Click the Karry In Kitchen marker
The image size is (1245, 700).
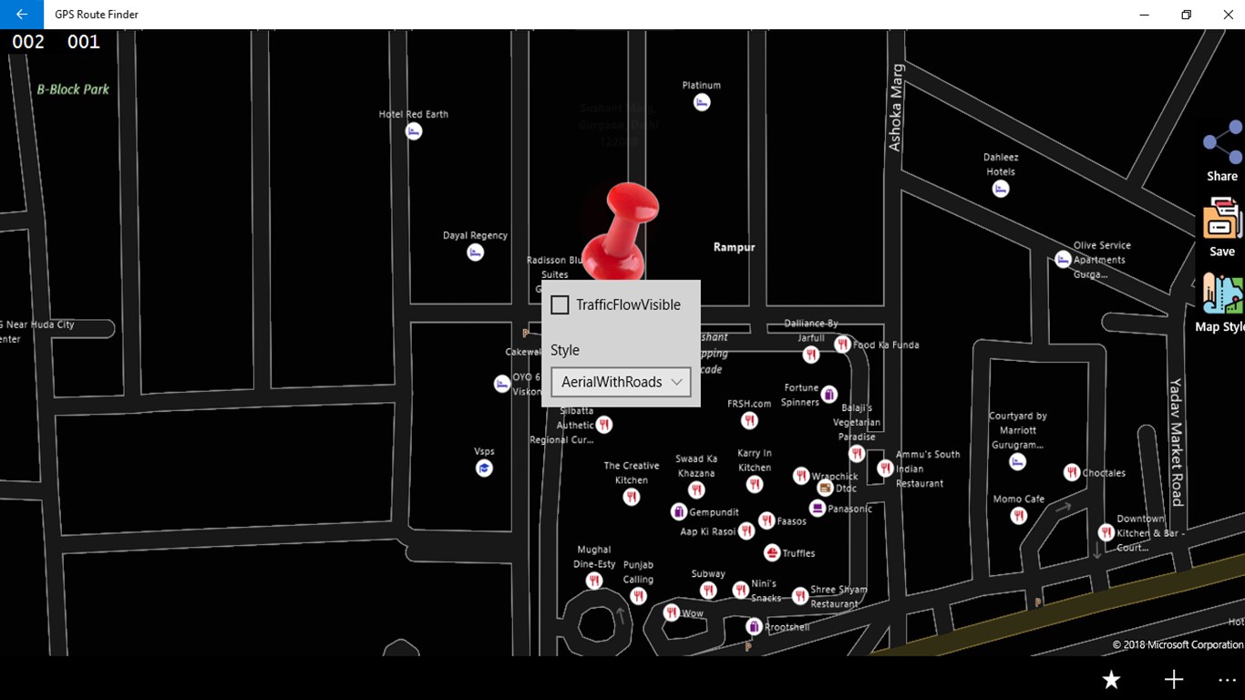click(x=755, y=485)
